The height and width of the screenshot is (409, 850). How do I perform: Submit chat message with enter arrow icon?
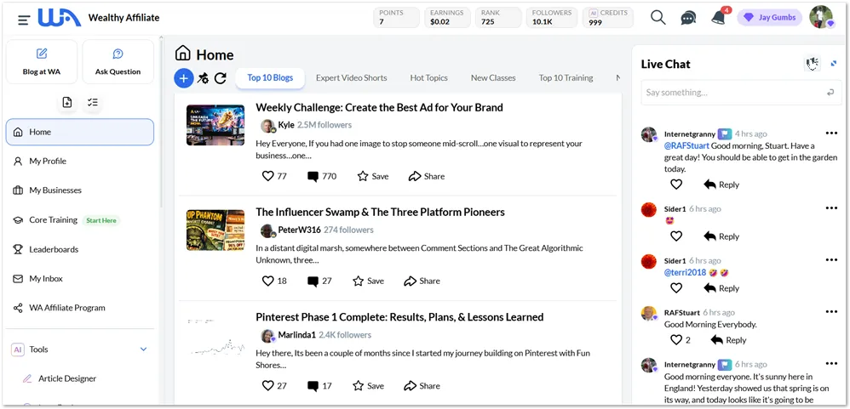pyautogui.click(x=830, y=93)
